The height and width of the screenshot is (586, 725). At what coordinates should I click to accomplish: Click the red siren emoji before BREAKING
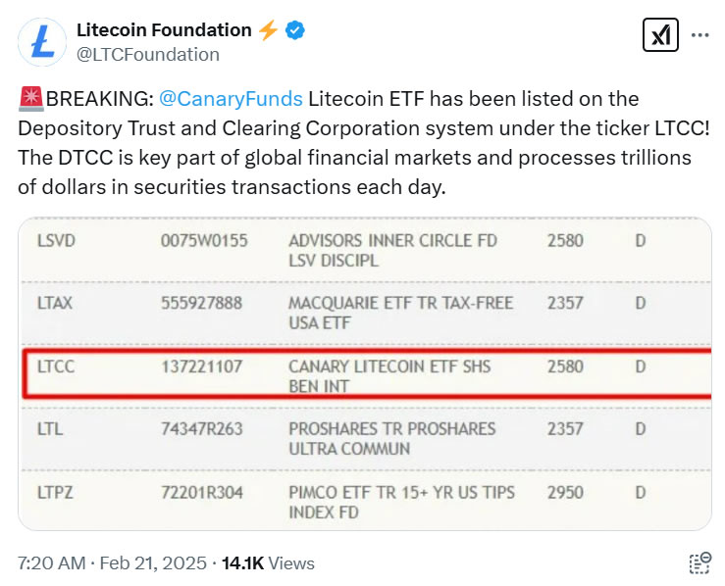[x=29, y=99]
